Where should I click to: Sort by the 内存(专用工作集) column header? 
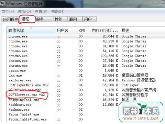point(104,31)
